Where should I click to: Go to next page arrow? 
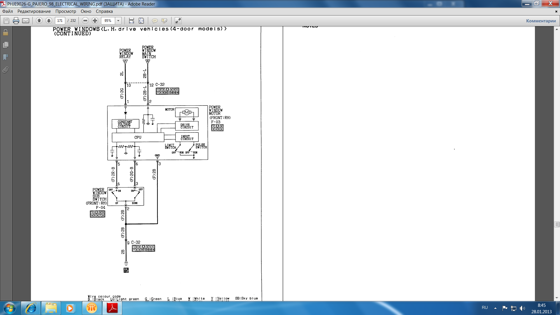pyautogui.click(x=49, y=21)
